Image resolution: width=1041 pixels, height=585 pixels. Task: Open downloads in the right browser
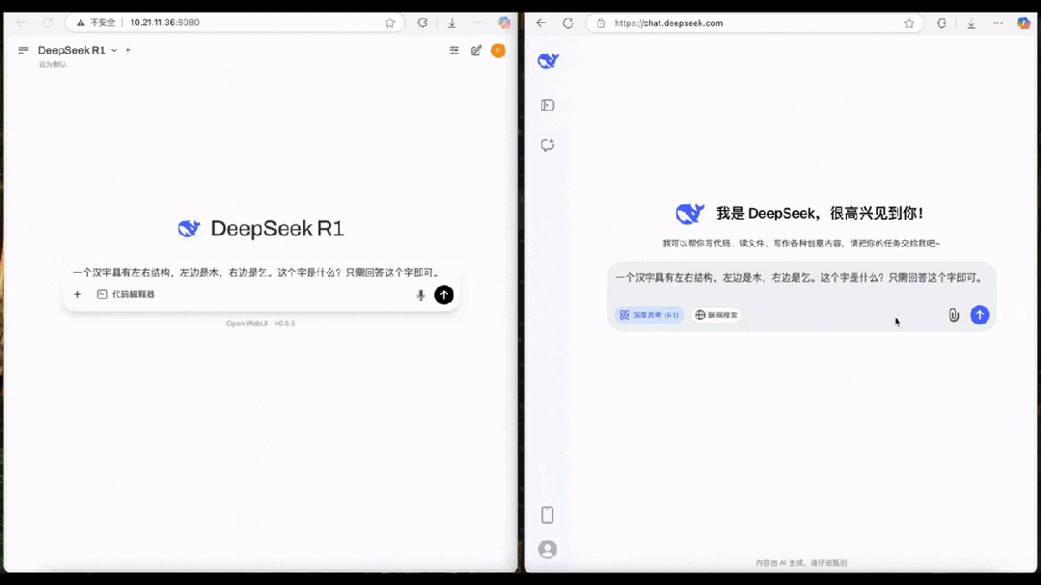coord(972,24)
